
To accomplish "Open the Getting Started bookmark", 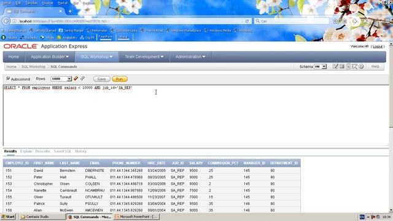I will [x=42, y=30].
